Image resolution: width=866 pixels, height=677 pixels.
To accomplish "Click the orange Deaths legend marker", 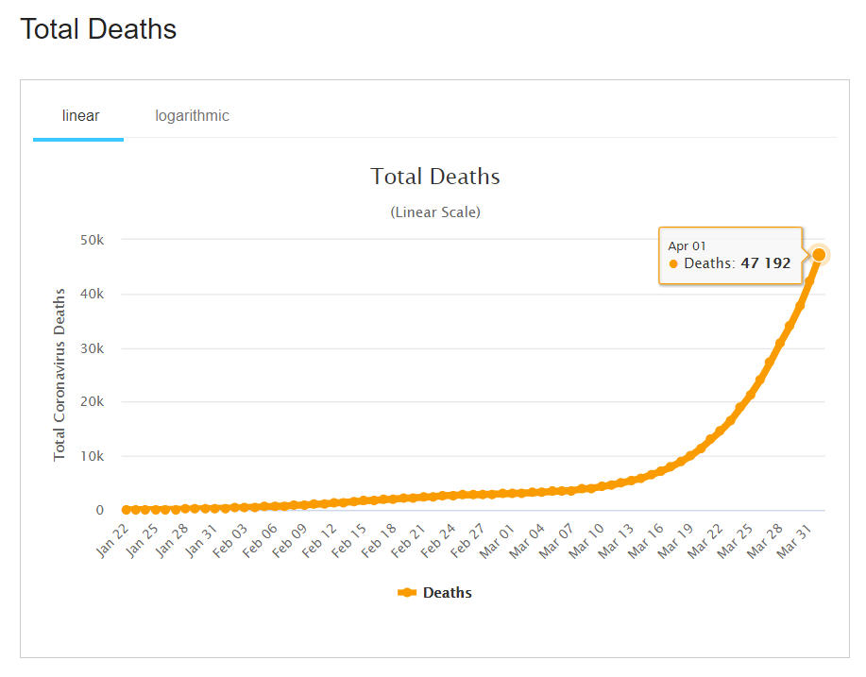I will pyautogui.click(x=407, y=593).
